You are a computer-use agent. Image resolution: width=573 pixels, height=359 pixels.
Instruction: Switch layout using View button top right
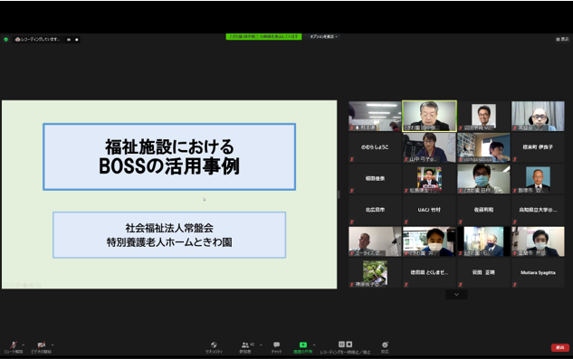[562, 39]
